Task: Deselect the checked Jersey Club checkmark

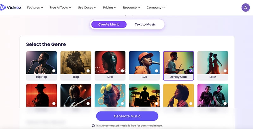Action: (x=191, y=71)
